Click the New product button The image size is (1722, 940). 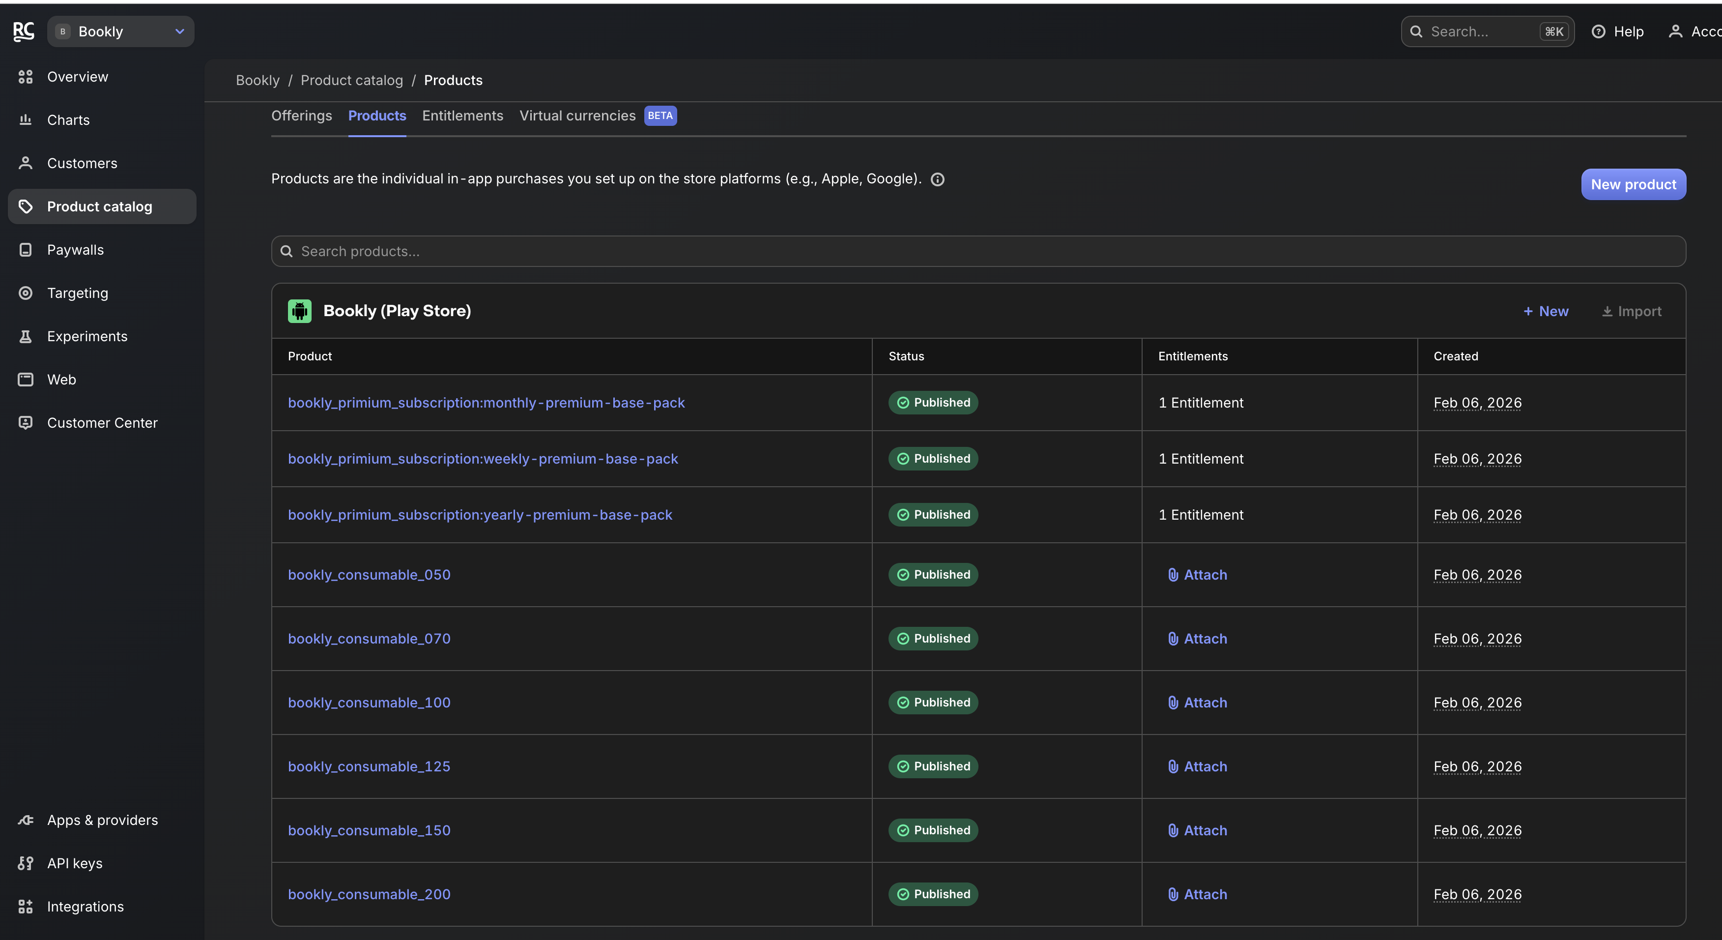(1633, 184)
